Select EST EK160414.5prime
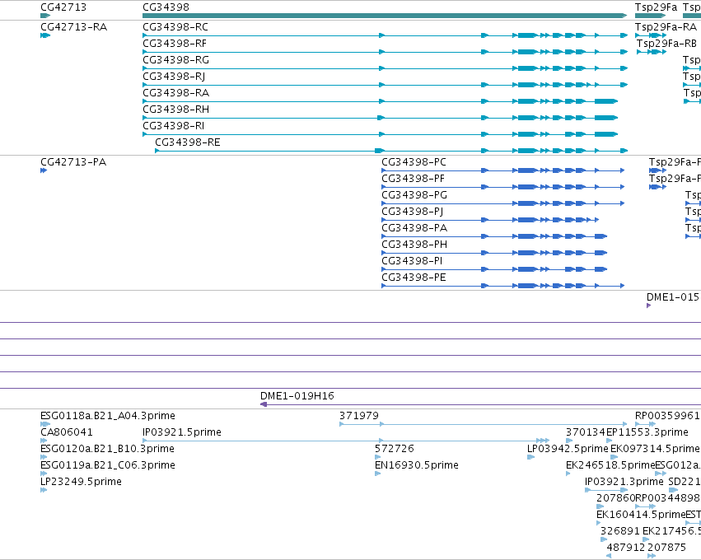 (x=641, y=515)
